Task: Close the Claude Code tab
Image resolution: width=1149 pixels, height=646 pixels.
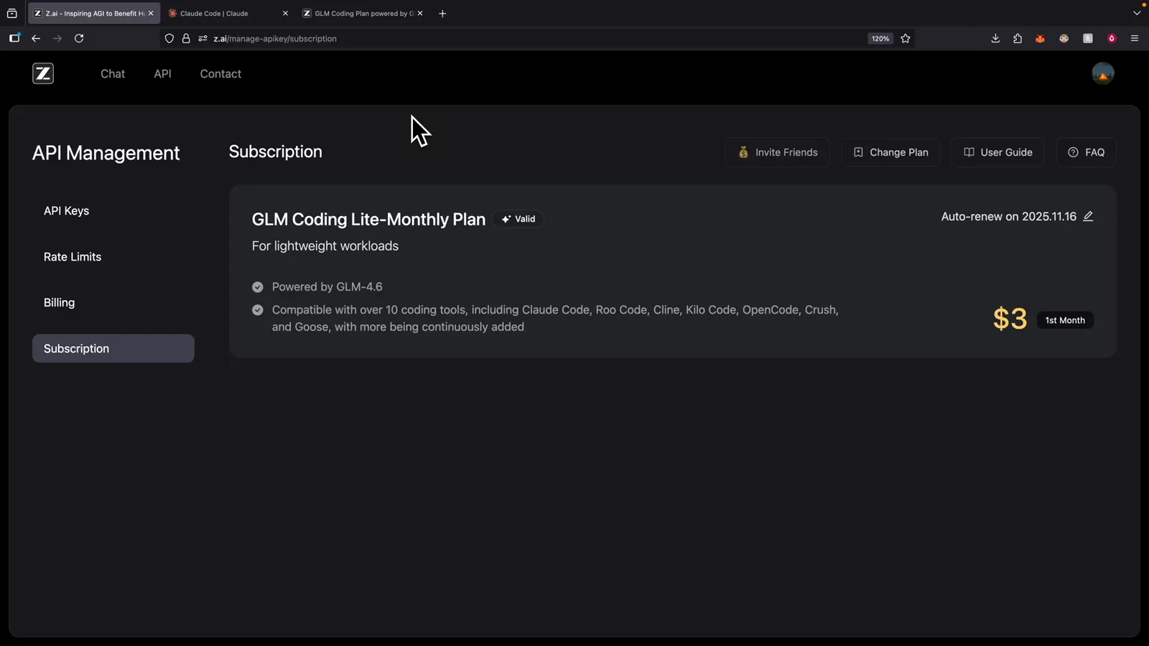Action: pos(285,14)
